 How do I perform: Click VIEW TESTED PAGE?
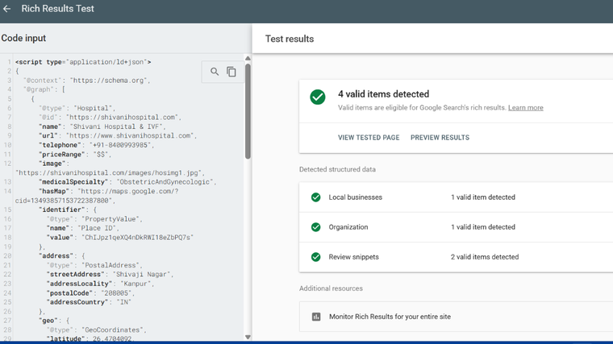coord(369,138)
